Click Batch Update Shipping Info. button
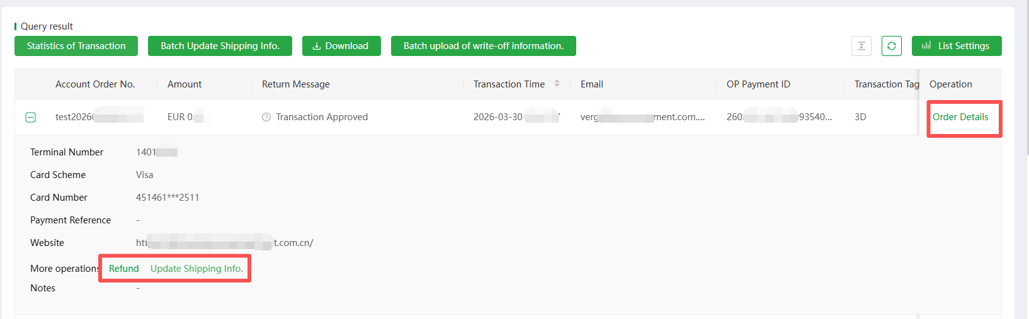 (220, 46)
